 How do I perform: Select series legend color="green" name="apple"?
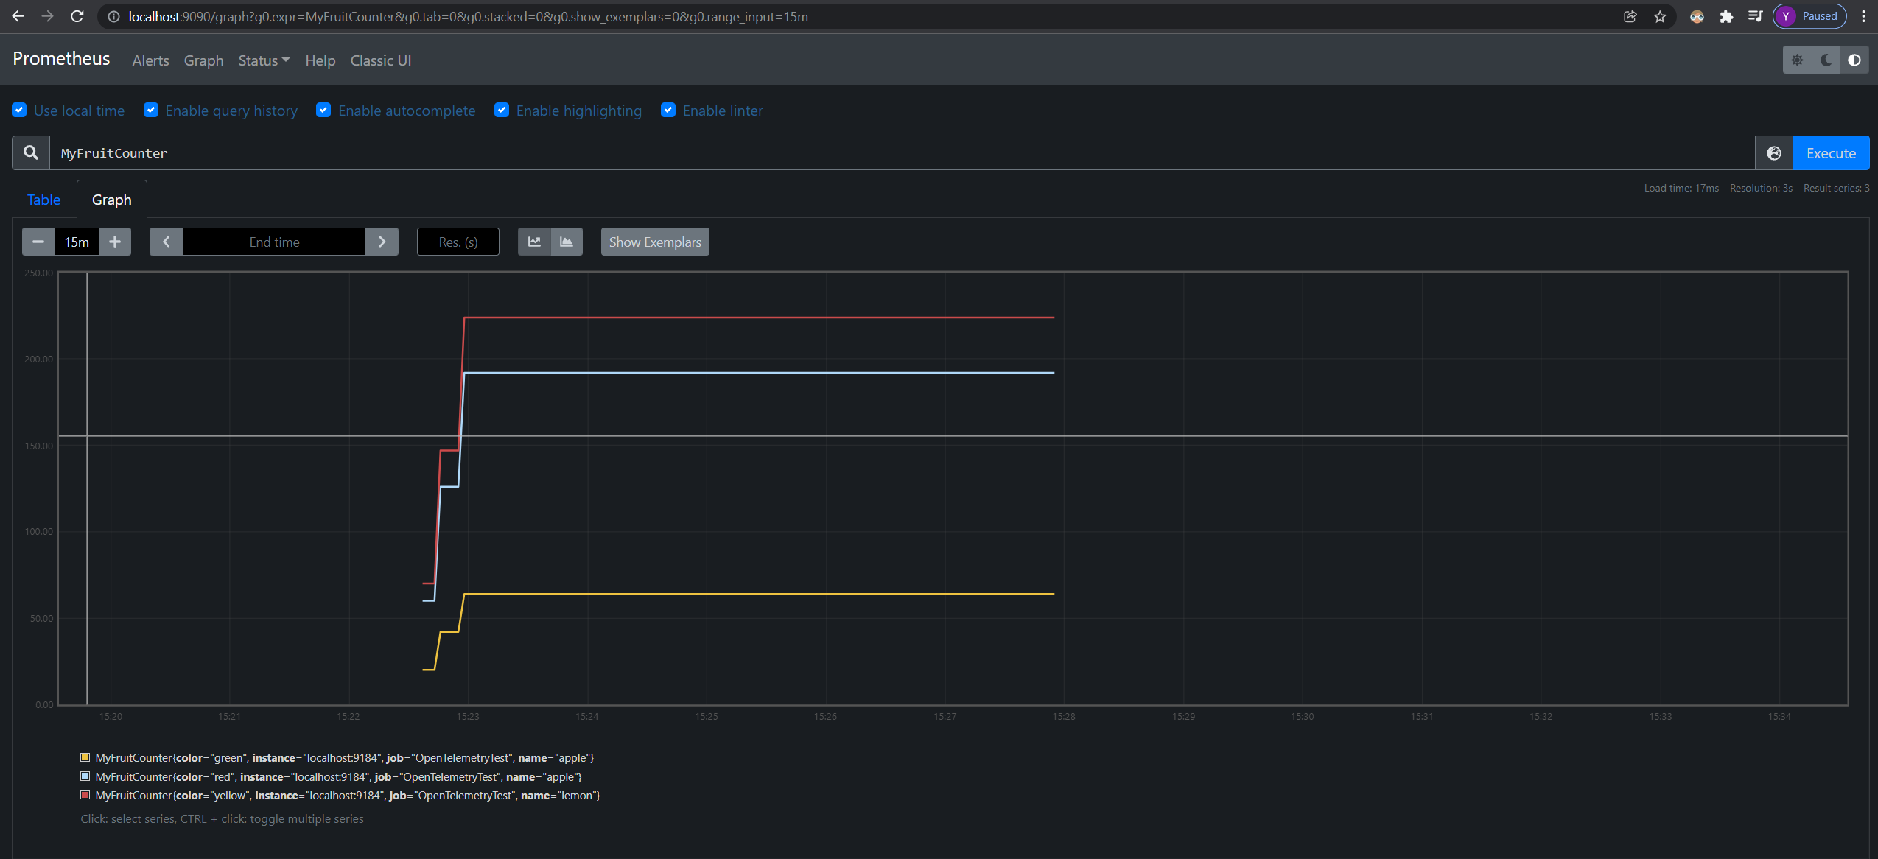pyautogui.click(x=344, y=757)
